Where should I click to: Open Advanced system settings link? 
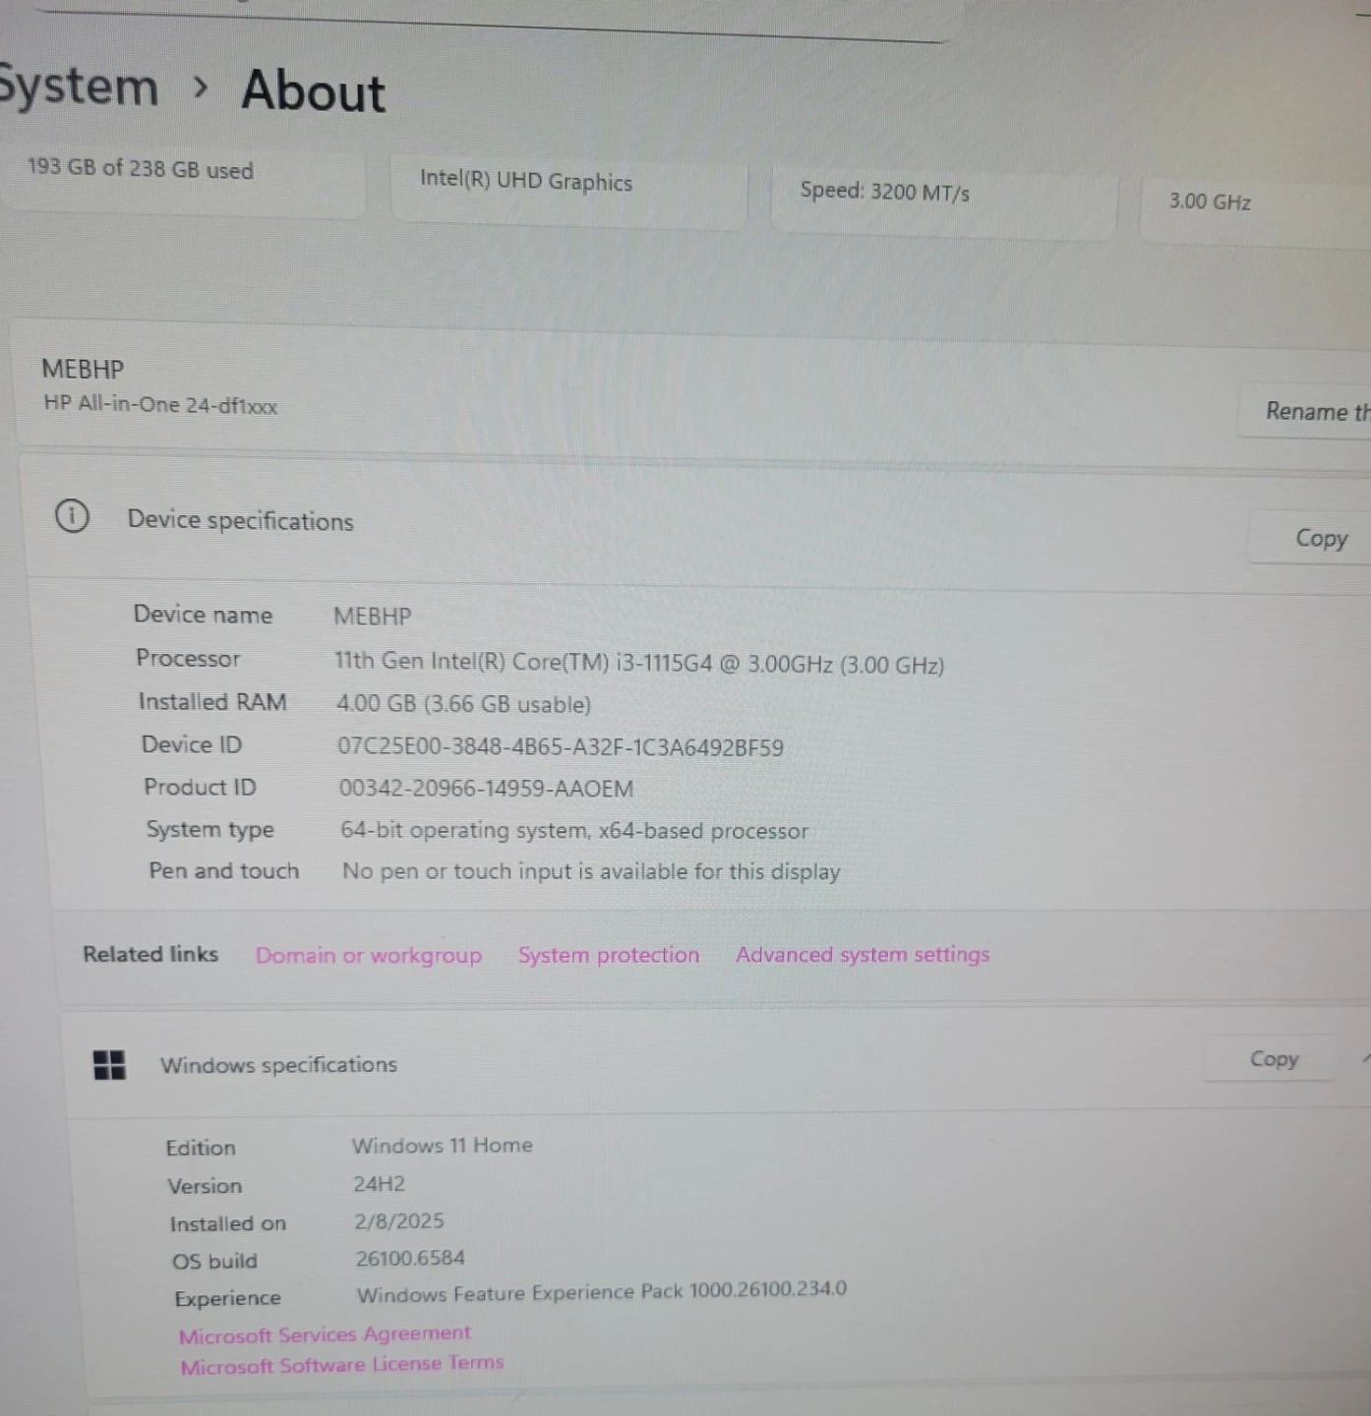point(863,954)
